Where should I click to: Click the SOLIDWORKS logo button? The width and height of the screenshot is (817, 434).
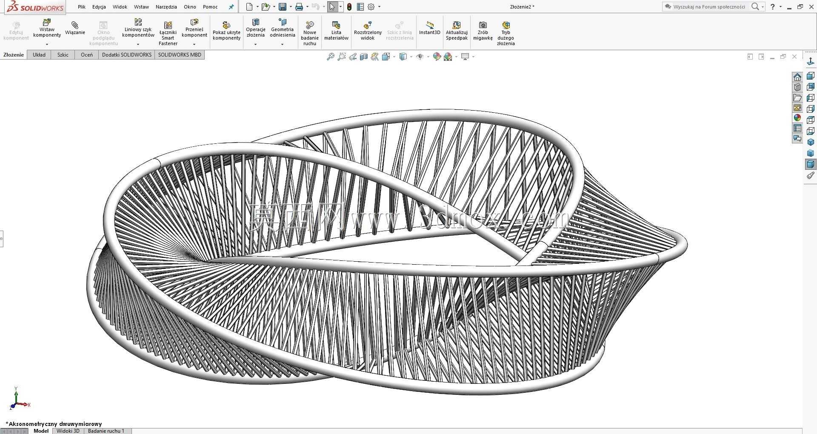35,7
